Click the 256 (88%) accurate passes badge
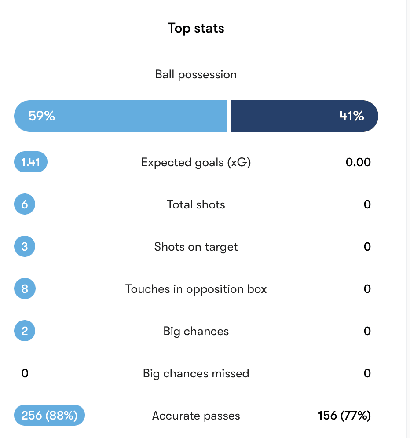Screen dimensions: 410x438 (49, 415)
